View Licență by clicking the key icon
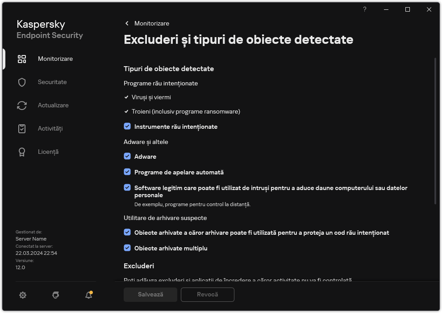 coord(21,152)
